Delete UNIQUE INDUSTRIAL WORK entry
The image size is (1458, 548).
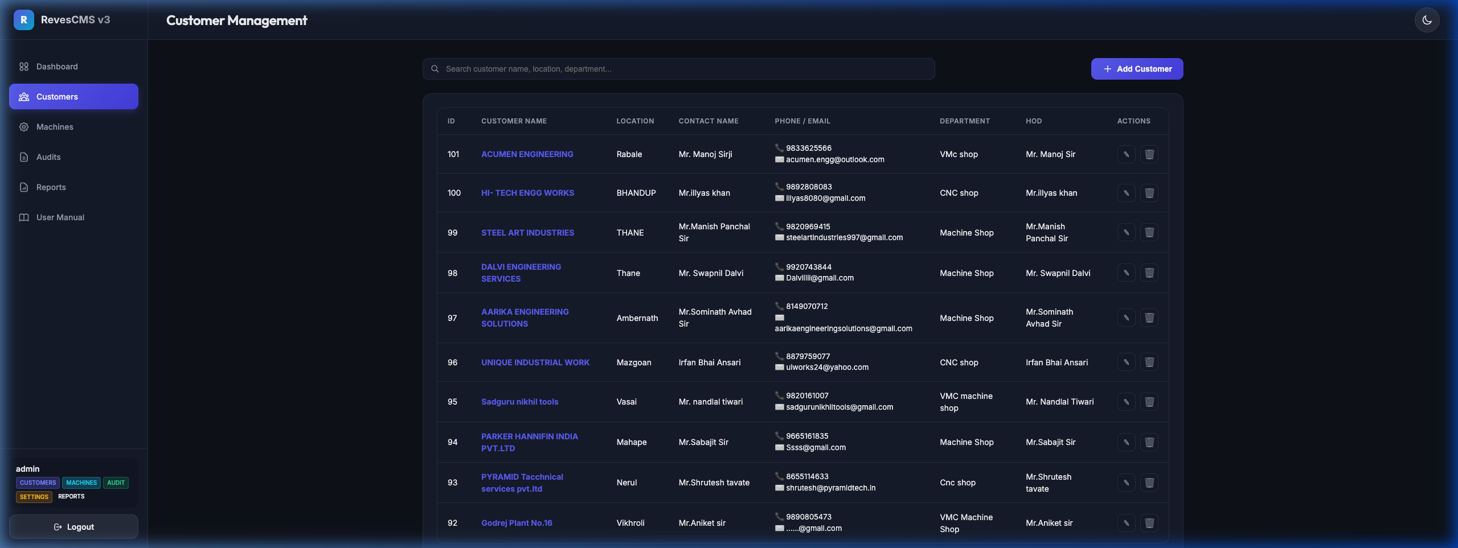click(x=1149, y=362)
